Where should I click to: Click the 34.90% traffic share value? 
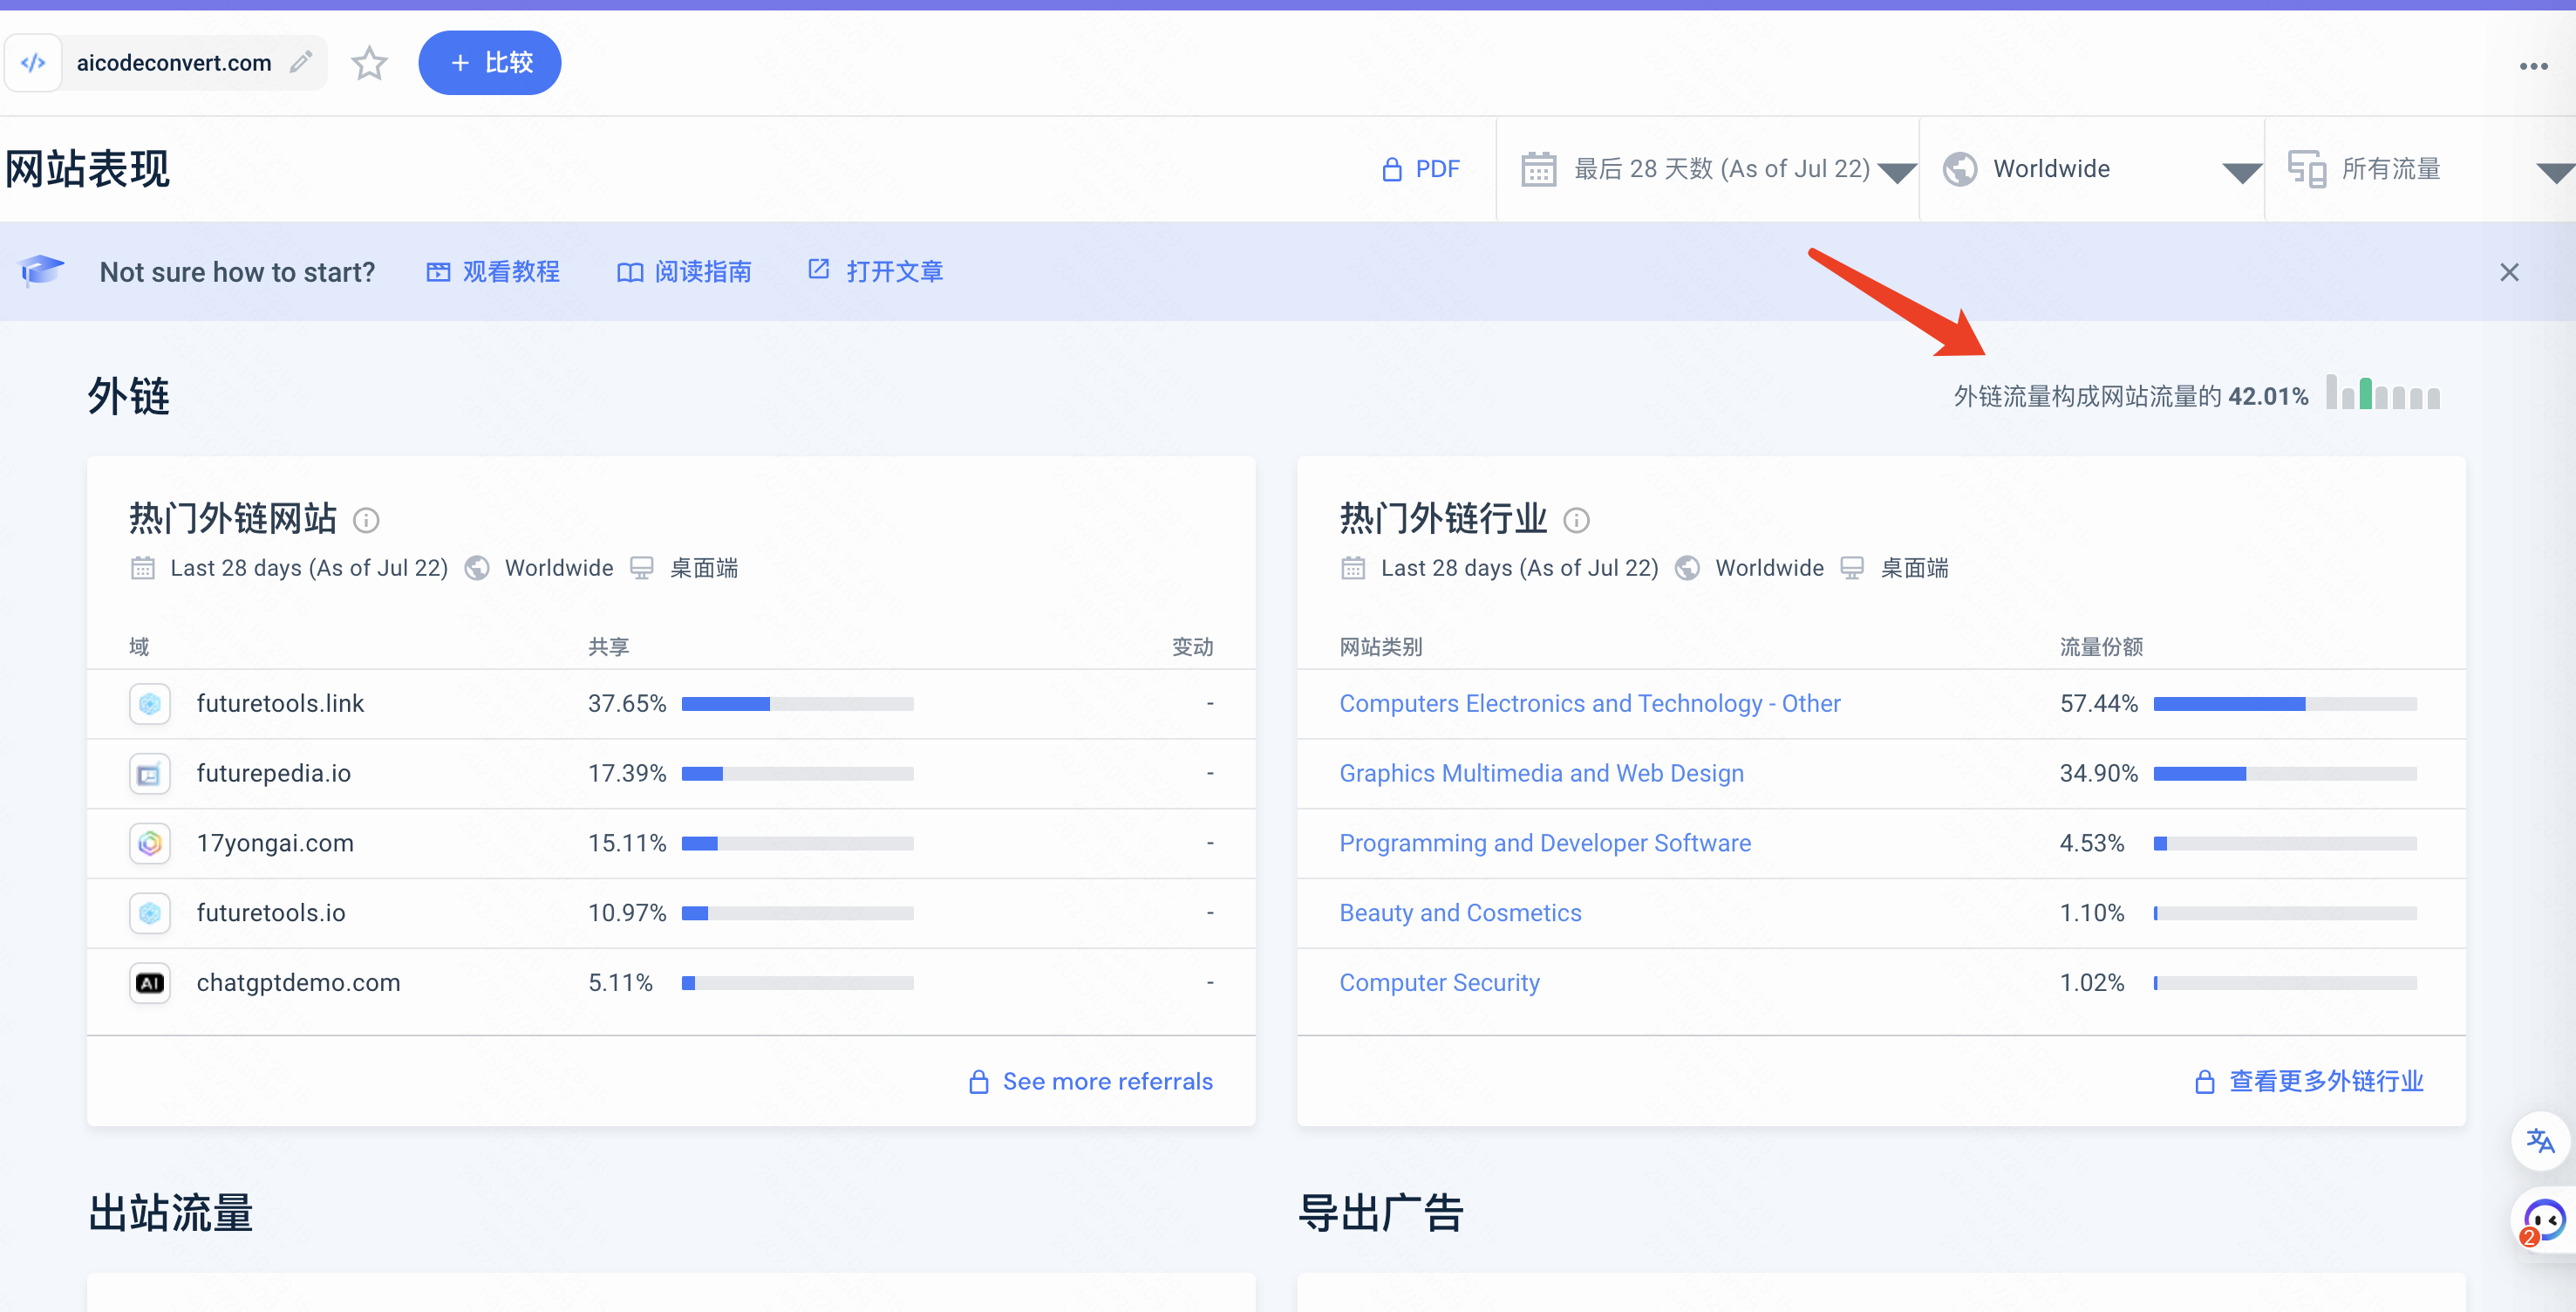[x=2098, y=774]
